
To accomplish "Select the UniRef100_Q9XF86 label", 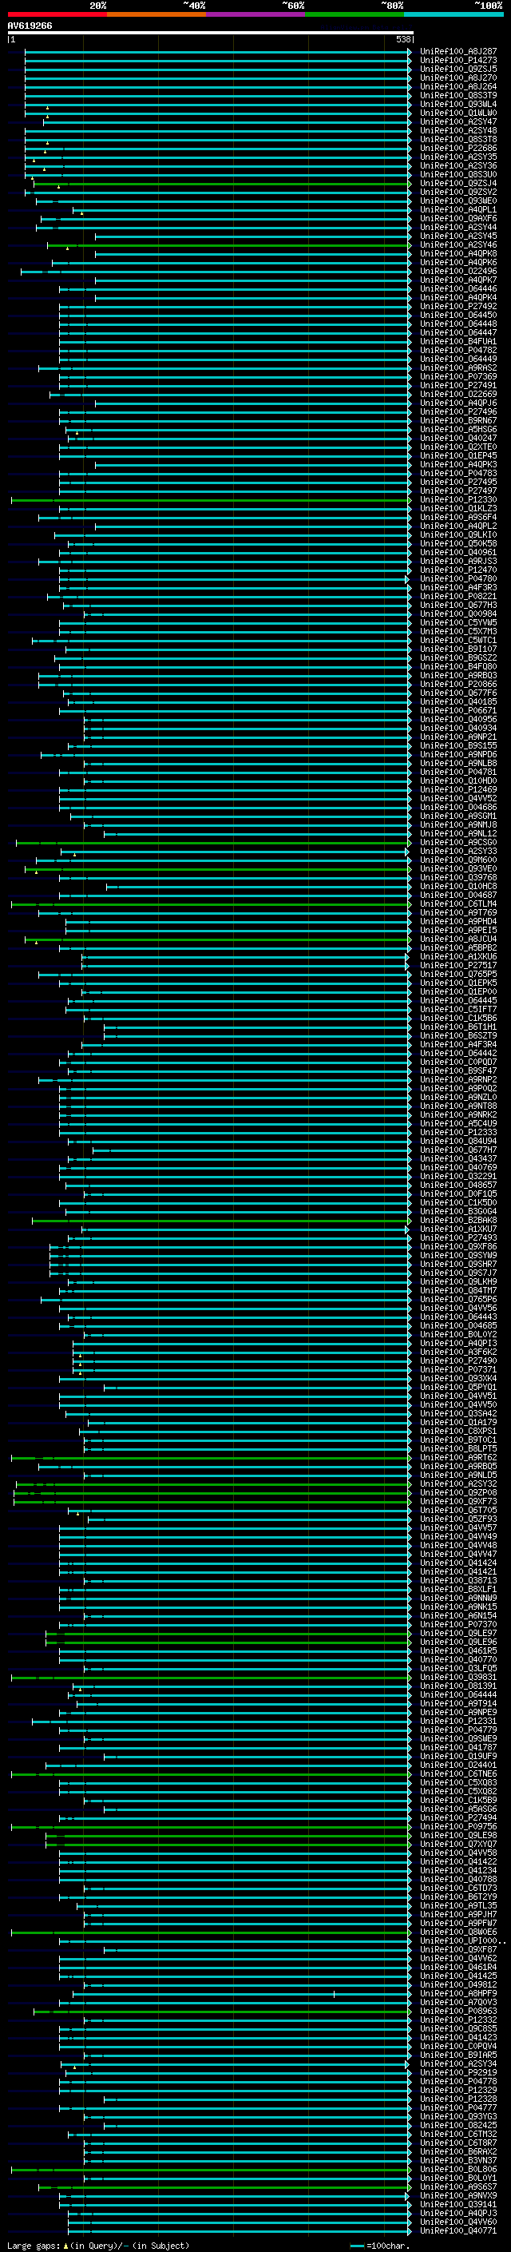I will click(x=458, y=1247).
